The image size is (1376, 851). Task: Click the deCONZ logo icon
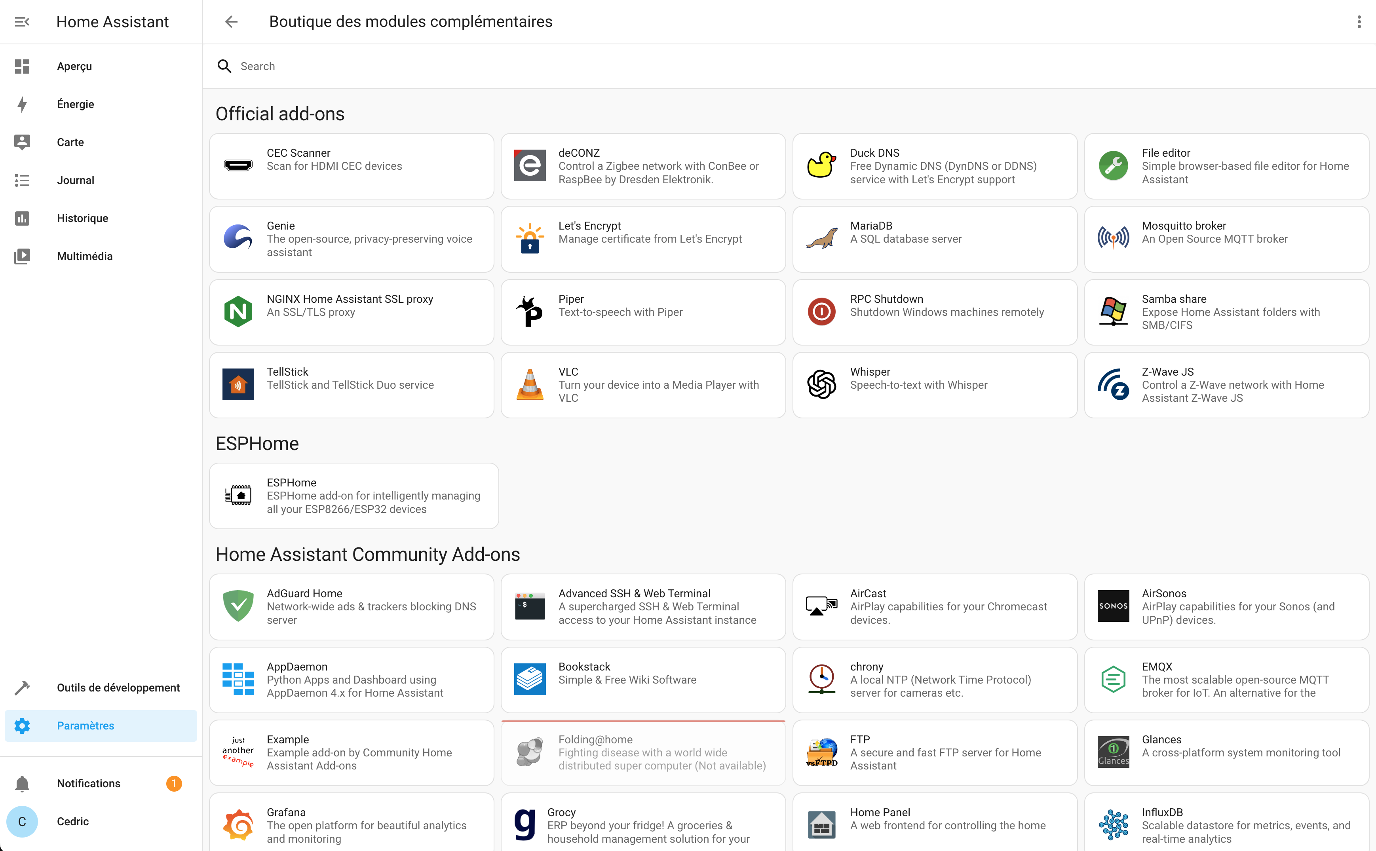[530, 165]
